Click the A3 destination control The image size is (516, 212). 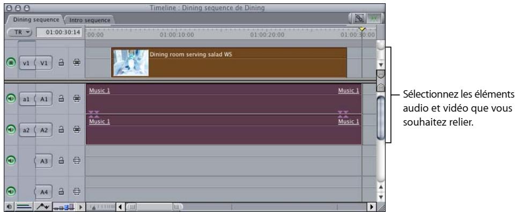click(x=44, y=160)
